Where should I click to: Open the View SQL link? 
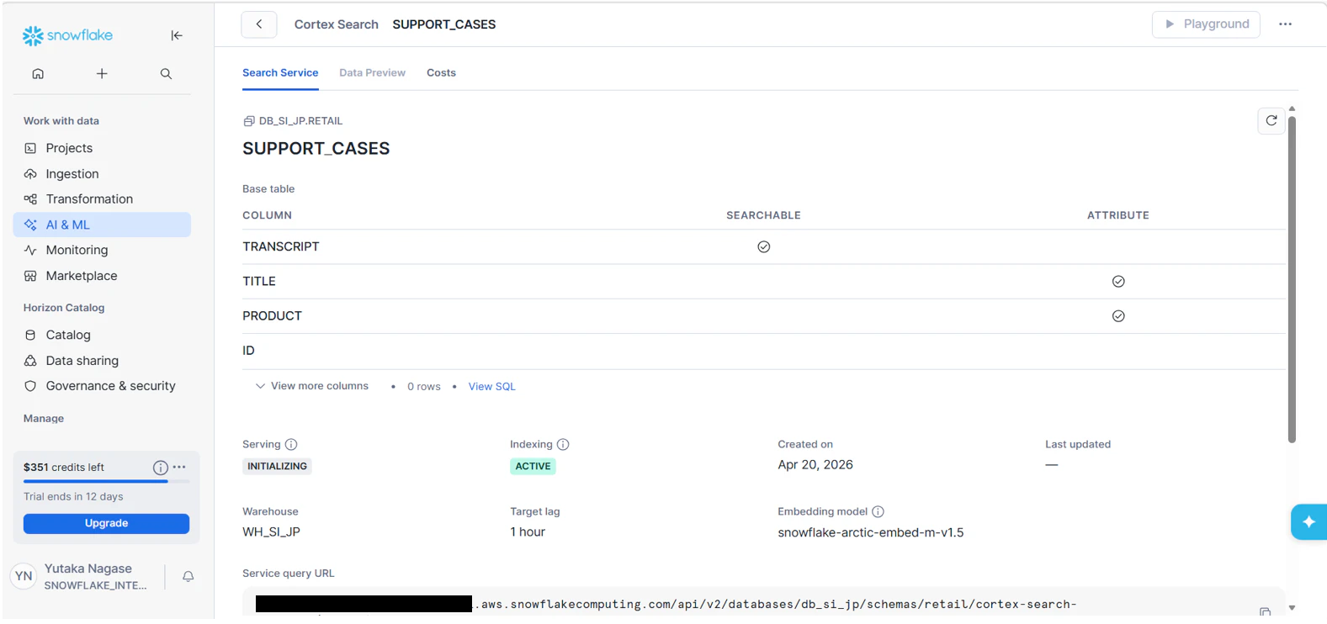[491, 387]
